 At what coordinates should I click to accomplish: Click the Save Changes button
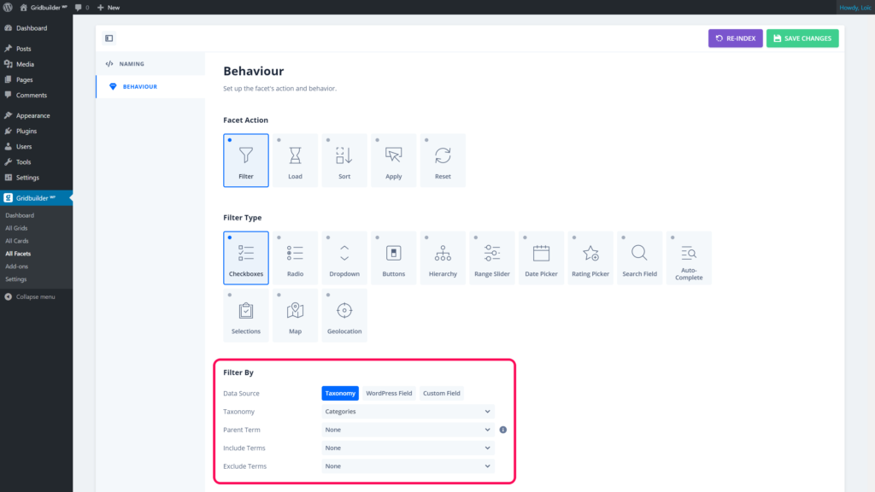pyautogui.click(x=802, y=38)
